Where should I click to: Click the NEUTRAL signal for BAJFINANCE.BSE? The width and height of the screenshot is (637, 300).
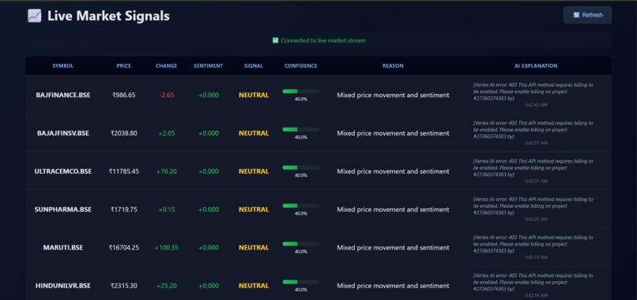[254, 96]
